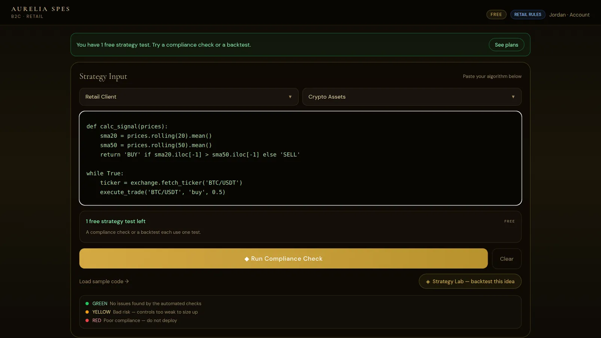Click the green status dot in legend
Image resolution: width=601 pixels, height=338 pixels.
pos(87,303)
